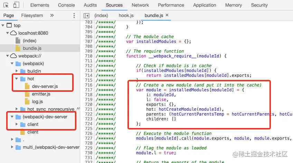
Task: Click the multi_(webpack)-dev-server folder icon
Action: [18, 147]
